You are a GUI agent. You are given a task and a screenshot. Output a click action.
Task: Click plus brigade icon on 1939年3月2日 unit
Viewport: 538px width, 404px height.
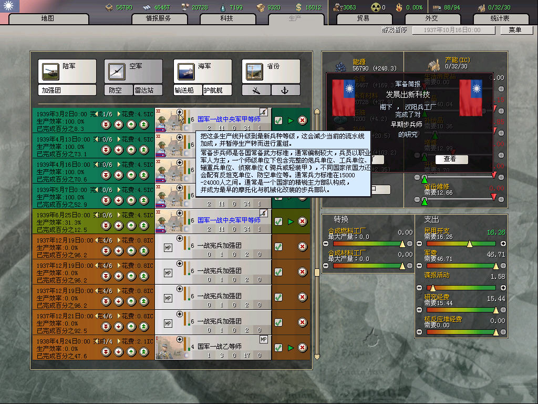coord(180,112)
